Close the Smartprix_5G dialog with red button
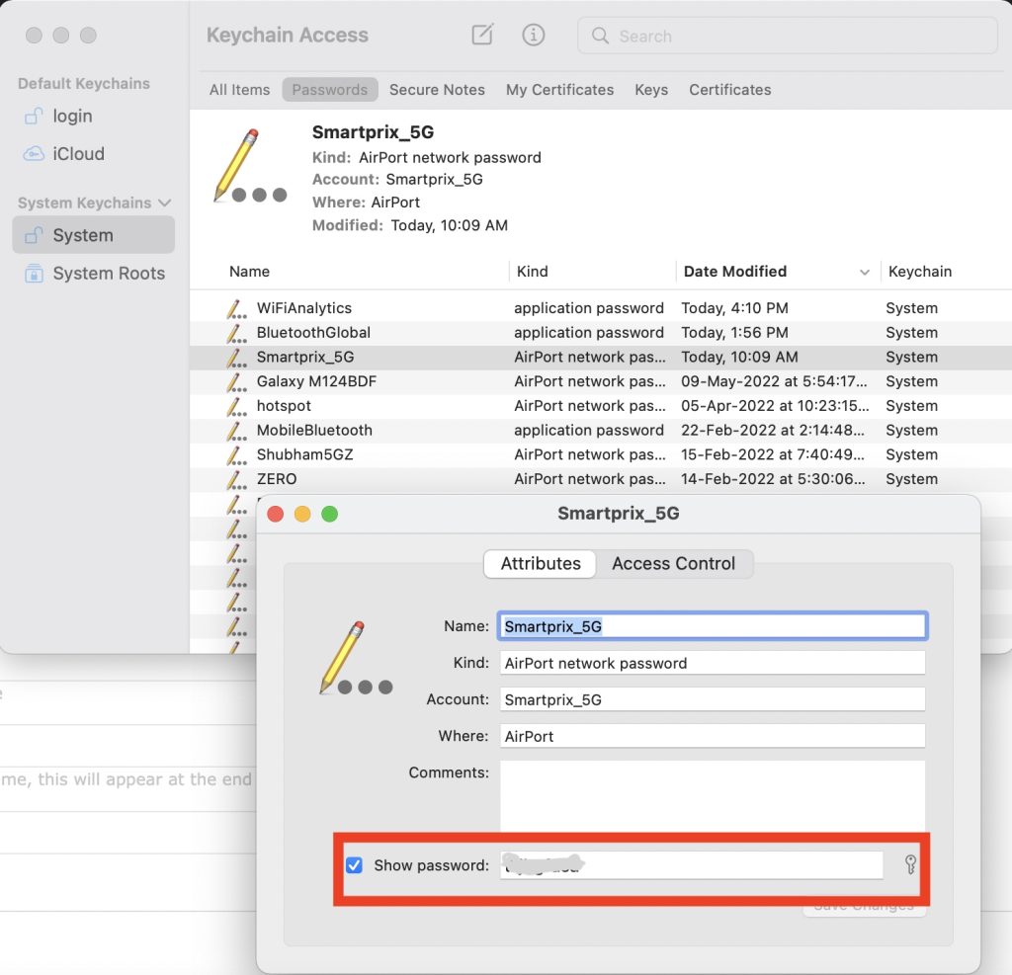 [276, 515]
